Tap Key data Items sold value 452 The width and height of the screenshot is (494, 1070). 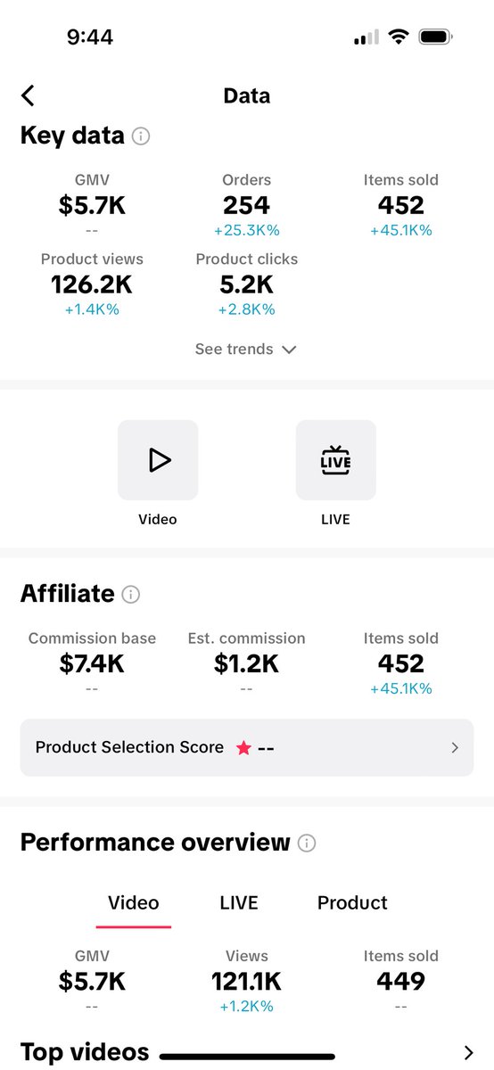pyautogui.click(x=401, y=206)
